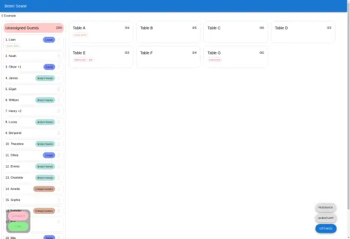Click the icon at right of Olivia's row
This screenshot has height=239, width=350.
click(59, 155)
